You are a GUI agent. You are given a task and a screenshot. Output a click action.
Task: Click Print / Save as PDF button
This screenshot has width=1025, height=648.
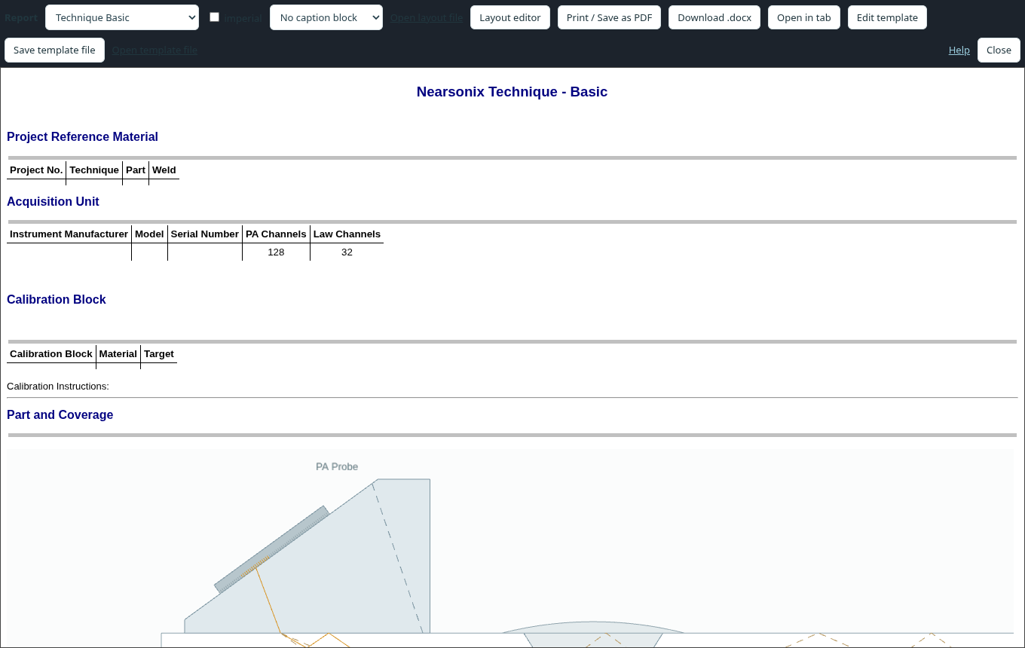click(610, 17)
